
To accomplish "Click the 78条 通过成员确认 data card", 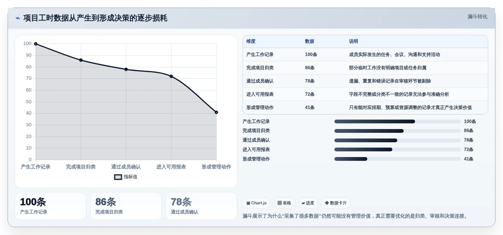I will (x=201, y=206).
